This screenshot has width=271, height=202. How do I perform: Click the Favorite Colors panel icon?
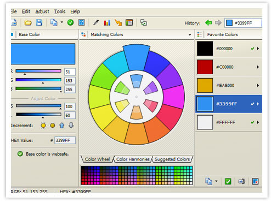[200, 34]
